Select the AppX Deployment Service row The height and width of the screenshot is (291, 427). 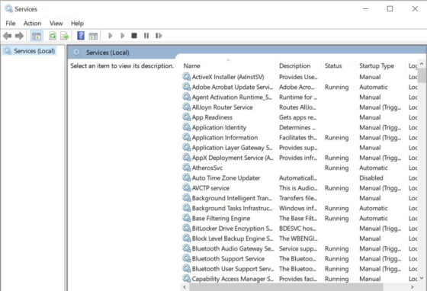300,158
